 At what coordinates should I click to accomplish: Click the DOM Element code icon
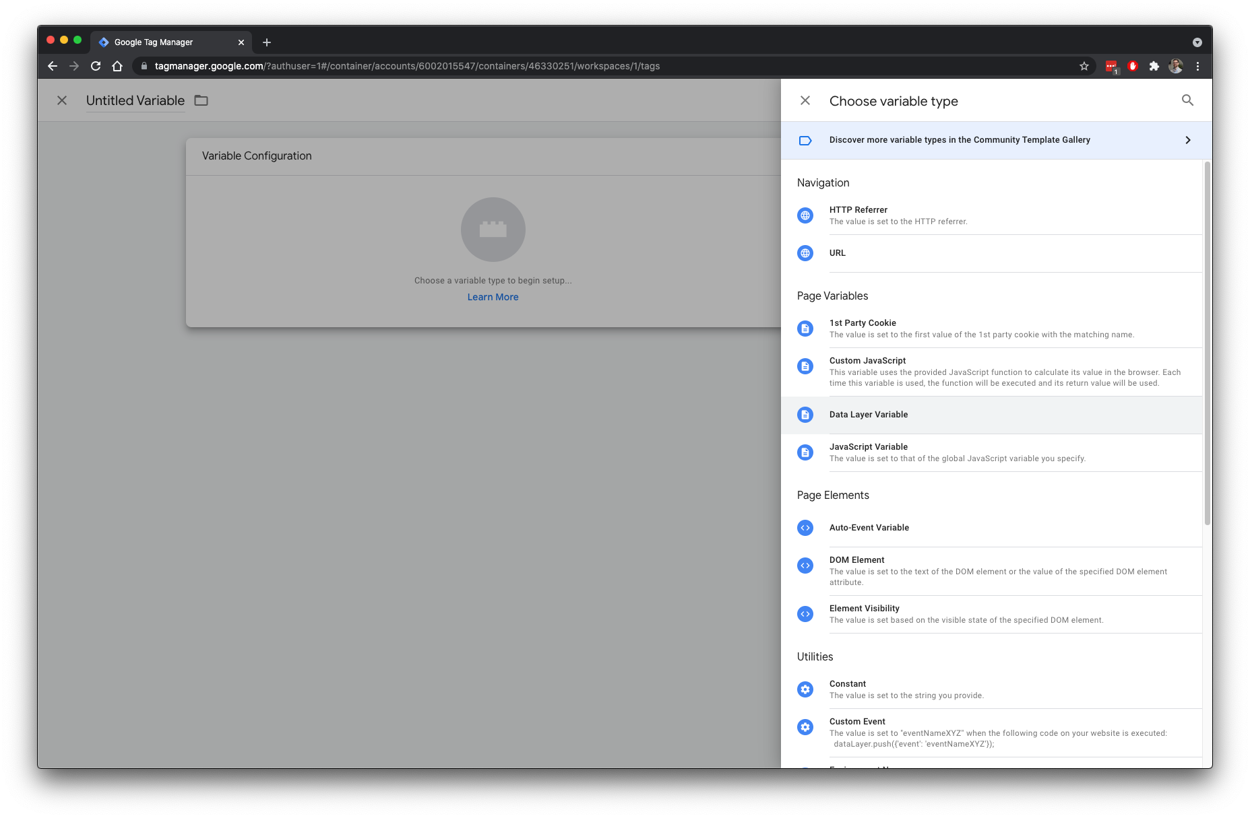point(805,566)
